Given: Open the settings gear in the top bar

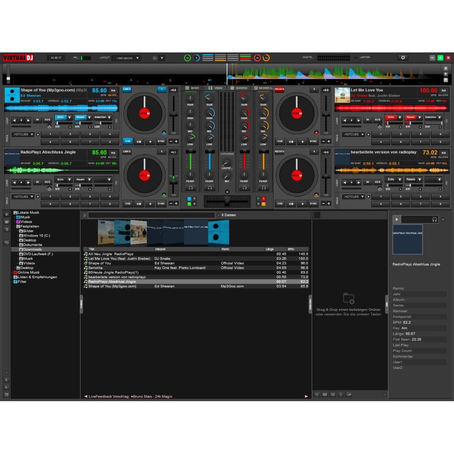Looking at the screenshot, I should [403, 58].
